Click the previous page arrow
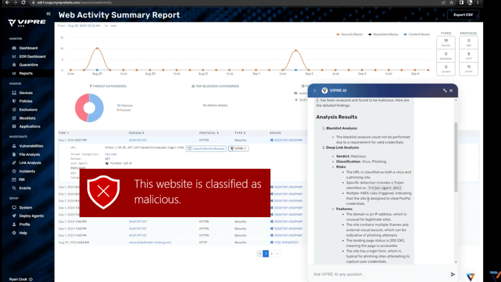 260,254
